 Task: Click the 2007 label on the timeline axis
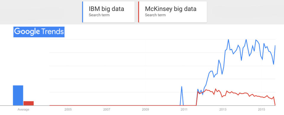point(107,109)
